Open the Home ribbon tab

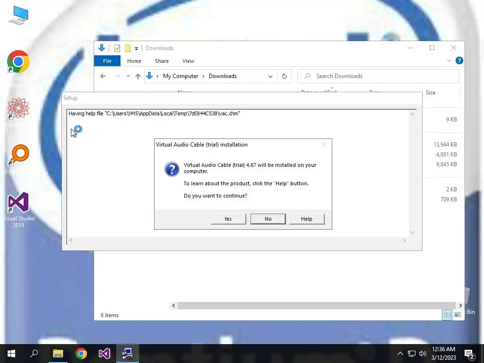click(x=134, y=61)
